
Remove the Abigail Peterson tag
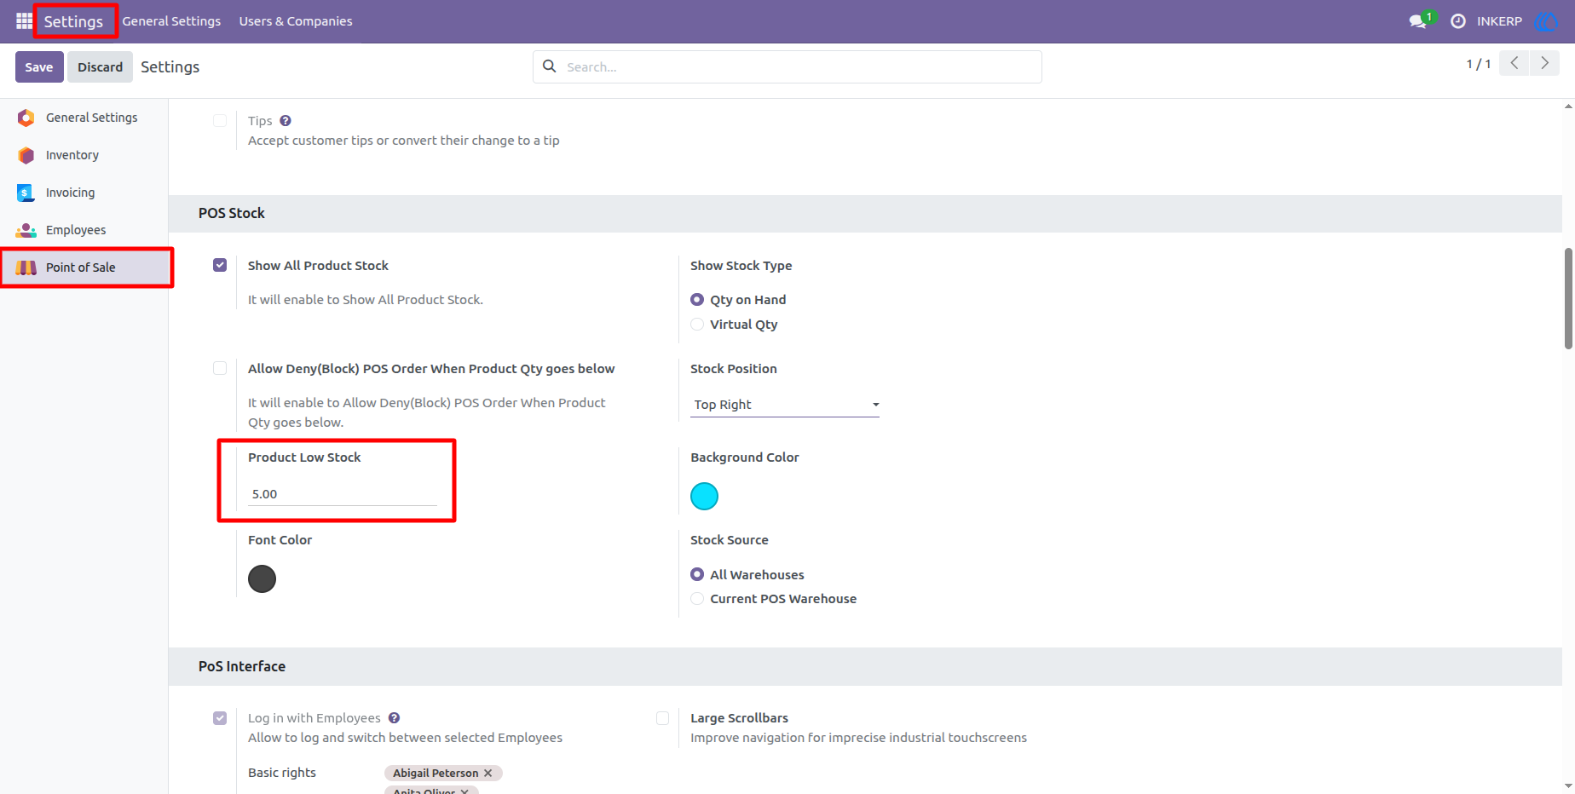(488, 773)
